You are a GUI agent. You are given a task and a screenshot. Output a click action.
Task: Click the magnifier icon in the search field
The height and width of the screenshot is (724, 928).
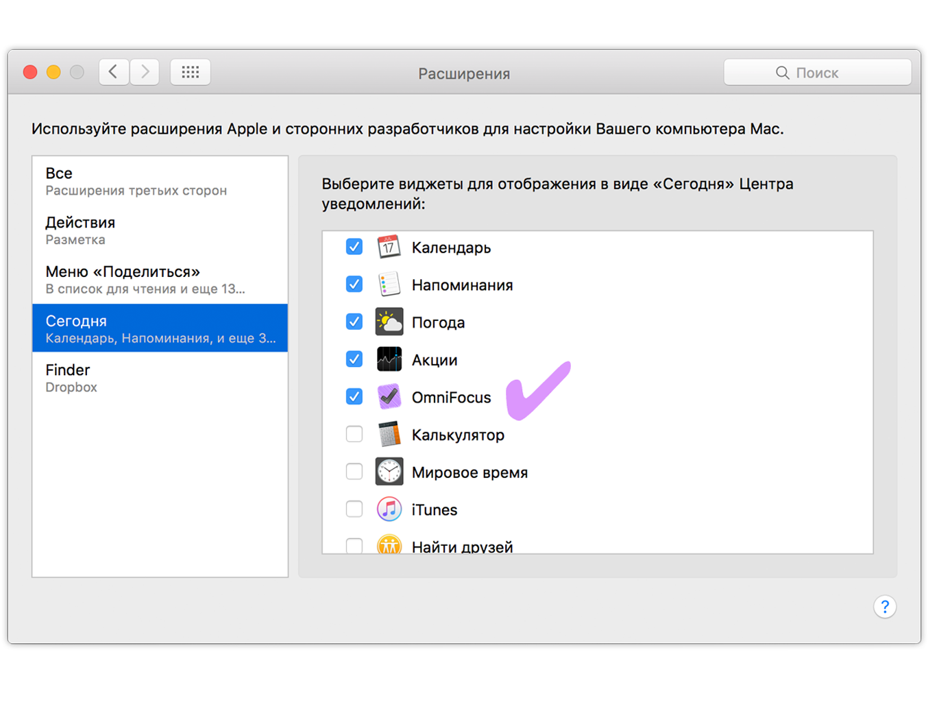click(782, 73)
